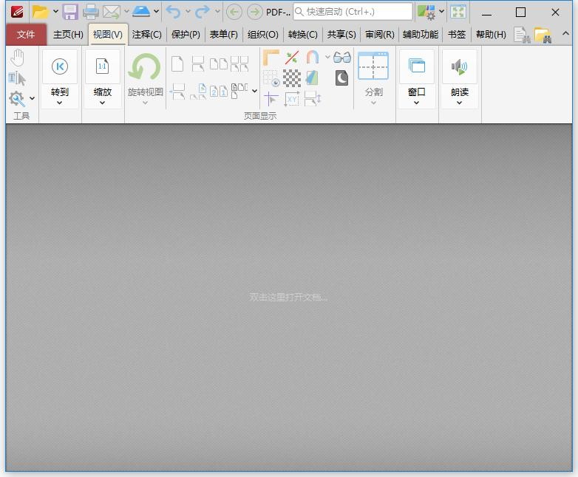The width and height of the screenshot is (578, 477).
Task: Expand the UI options dropdown arrow
Action: (441, 11)
